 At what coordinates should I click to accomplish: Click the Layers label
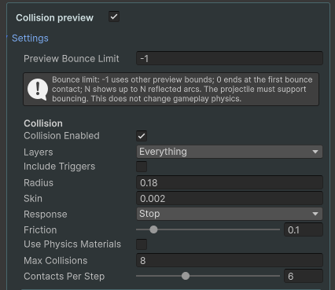tap(39, 152)
